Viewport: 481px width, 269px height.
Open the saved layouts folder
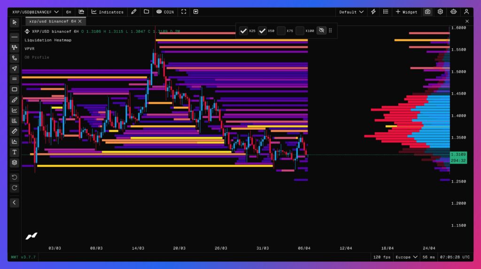pos(147,12)
